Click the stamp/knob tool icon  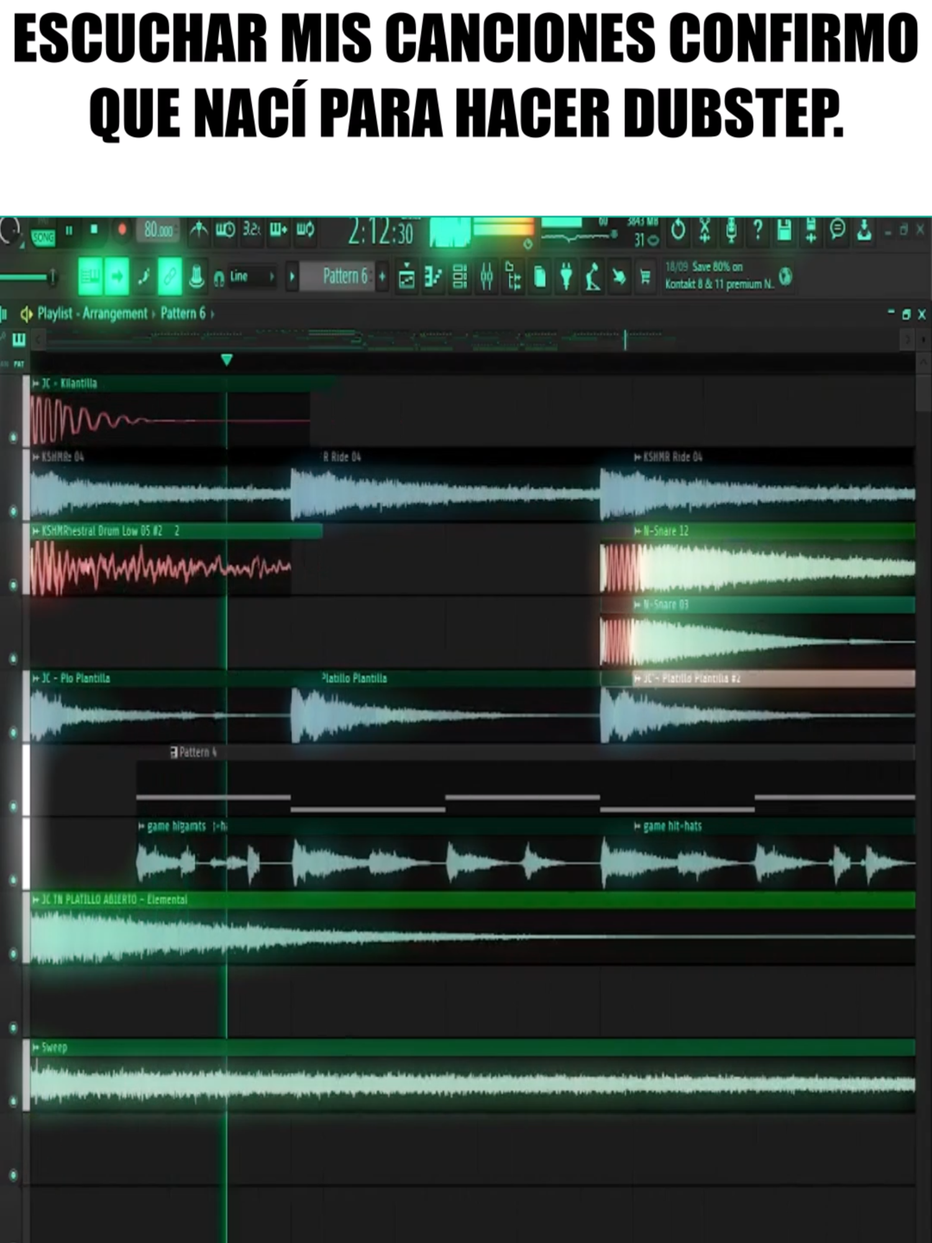click(196, 276)
